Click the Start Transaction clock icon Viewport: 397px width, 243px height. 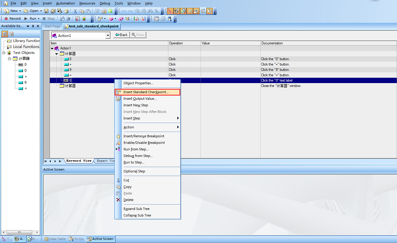(x=136, y=18)
